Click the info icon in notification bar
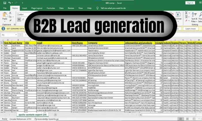This screenshot has height=121, width=202. [x=3, y=29]
